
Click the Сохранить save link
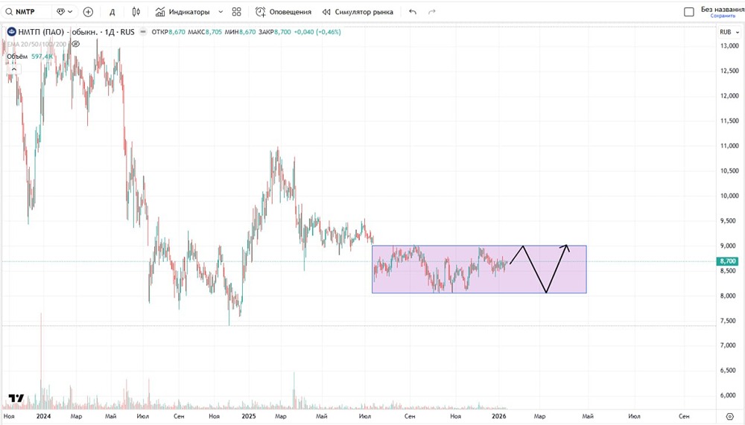[x=723, y=16]
